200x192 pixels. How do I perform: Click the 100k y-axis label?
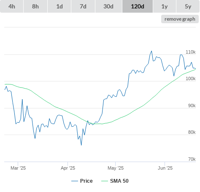(x=191, y=78)
